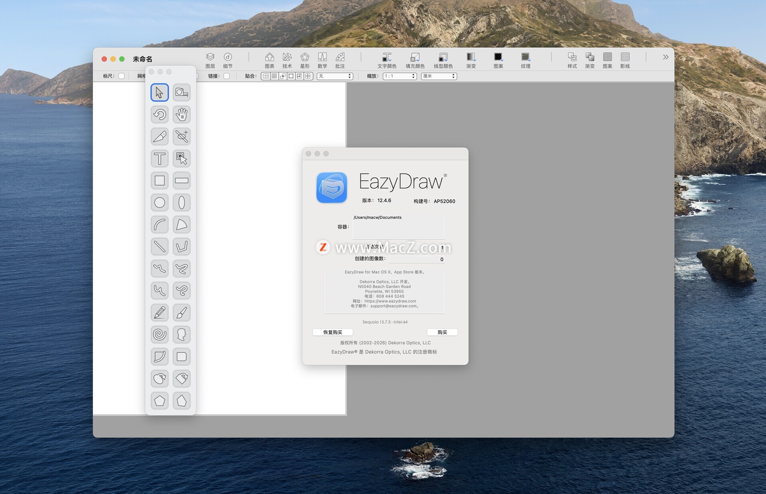This screenshot has width=766, height=494.
Task: Expand the toolbar overflow chevron
Action: click(x=665, y=57)
